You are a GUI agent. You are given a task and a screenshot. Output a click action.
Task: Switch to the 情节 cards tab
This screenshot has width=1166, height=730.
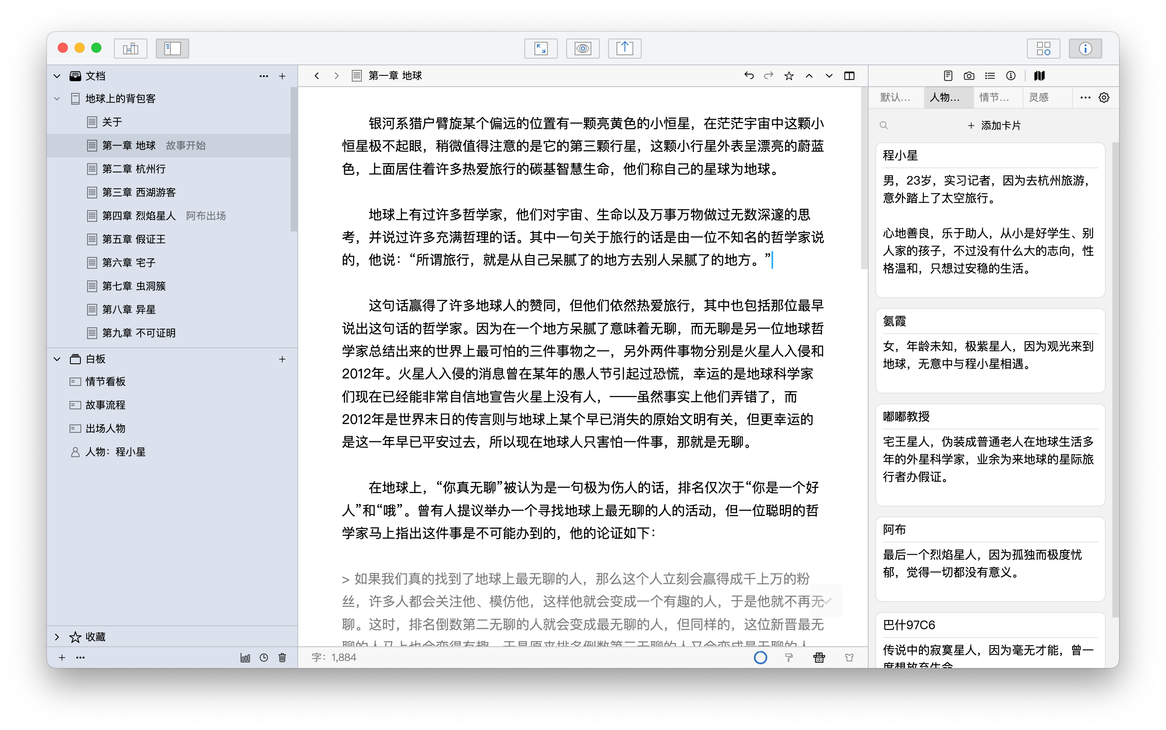[994, 98]
